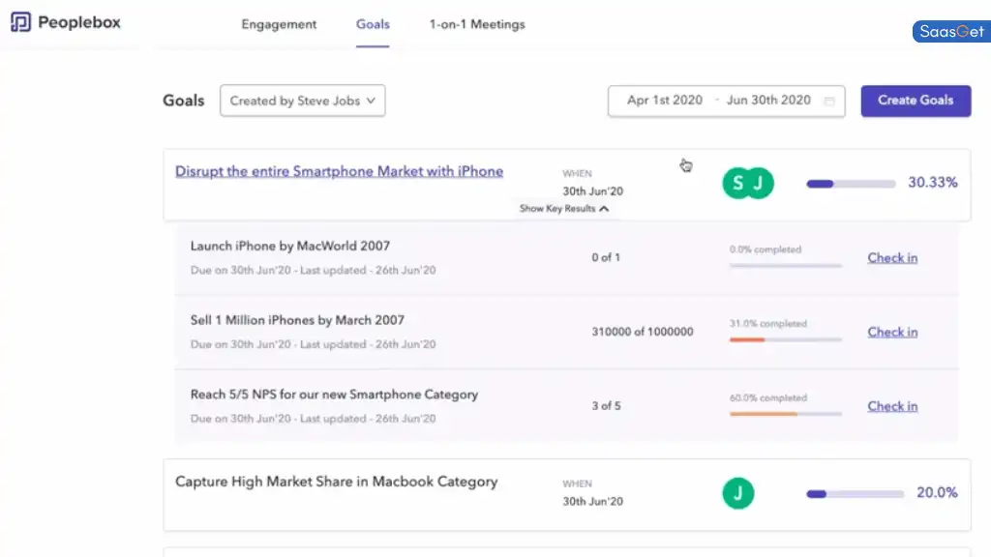Select Sell 1 Million iPhones by March 2007
The width and height of the screenshot is (991, 557).
click(x=297, y=320)
